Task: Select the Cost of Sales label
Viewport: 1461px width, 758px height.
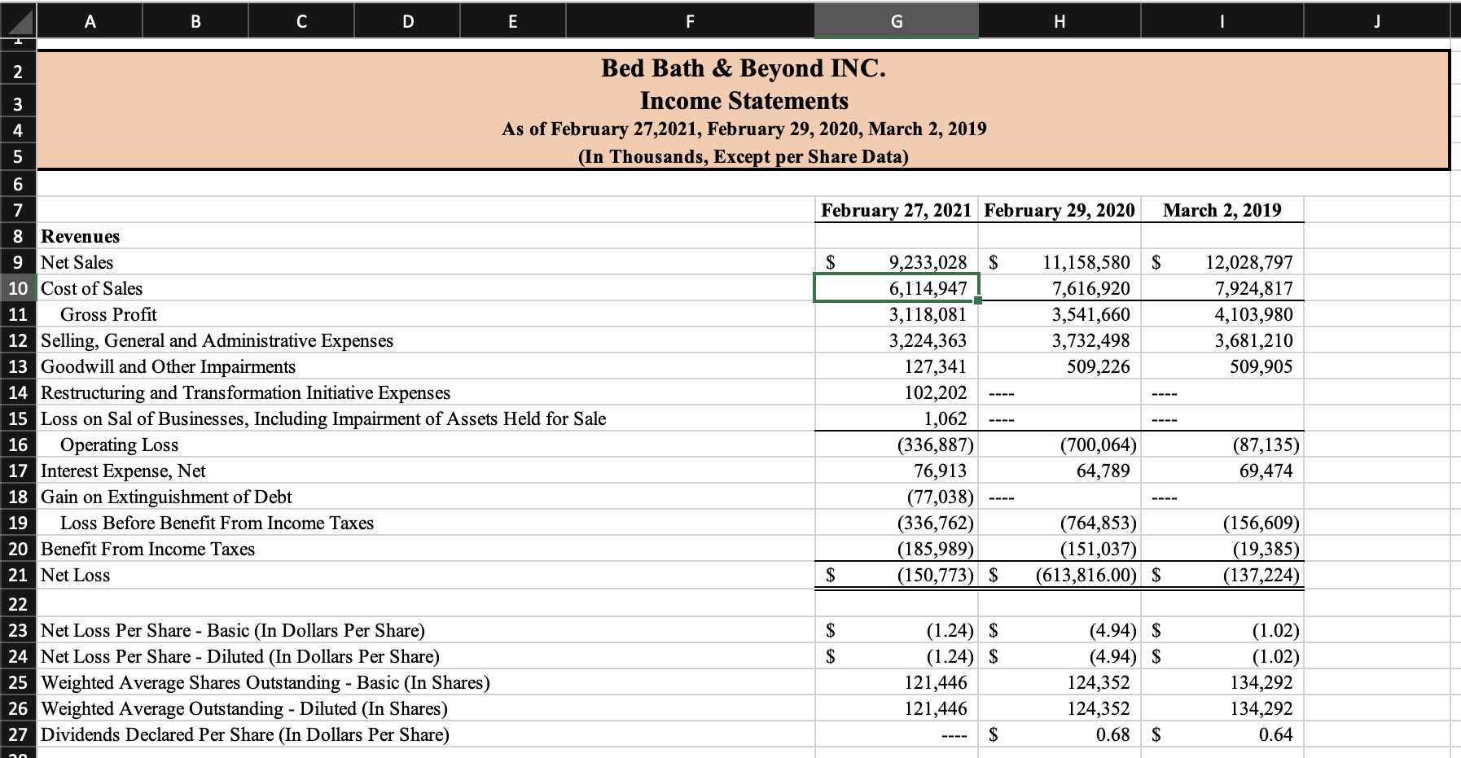Action: (92, 288)
